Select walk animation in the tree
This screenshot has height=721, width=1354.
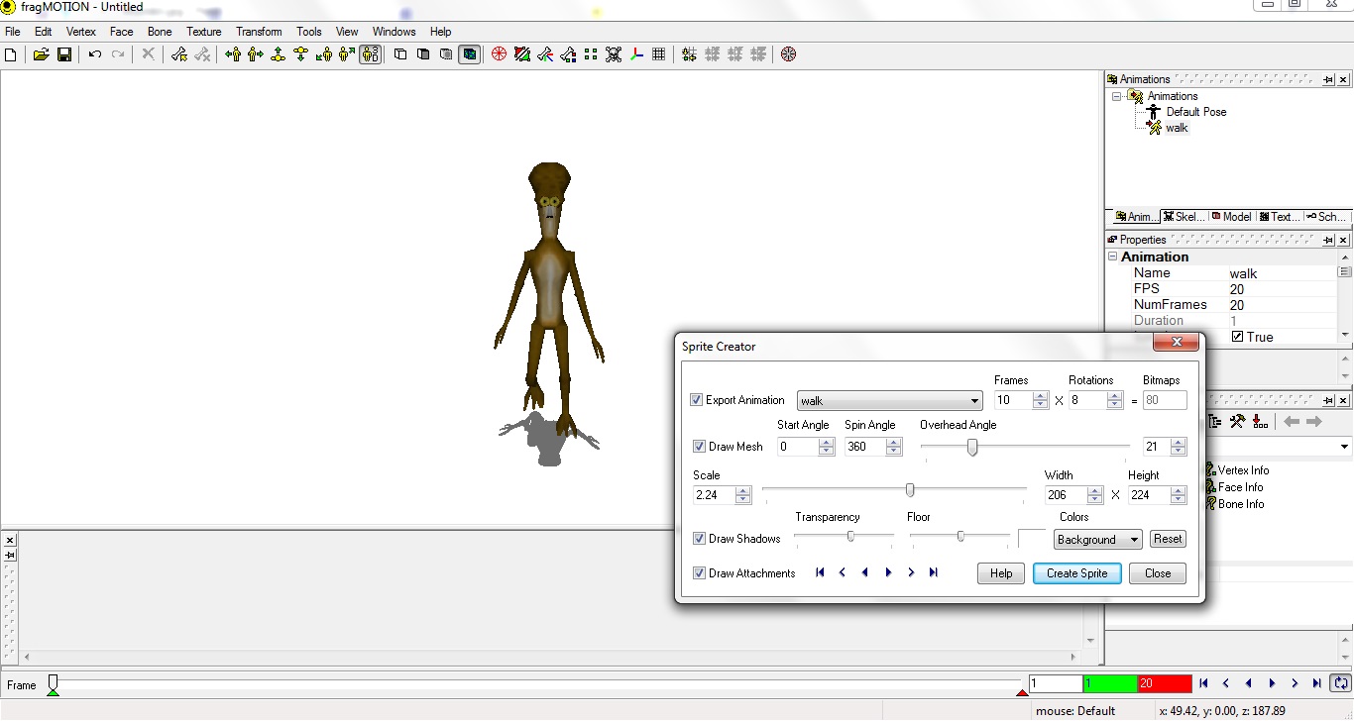(x=1176, y=128)
